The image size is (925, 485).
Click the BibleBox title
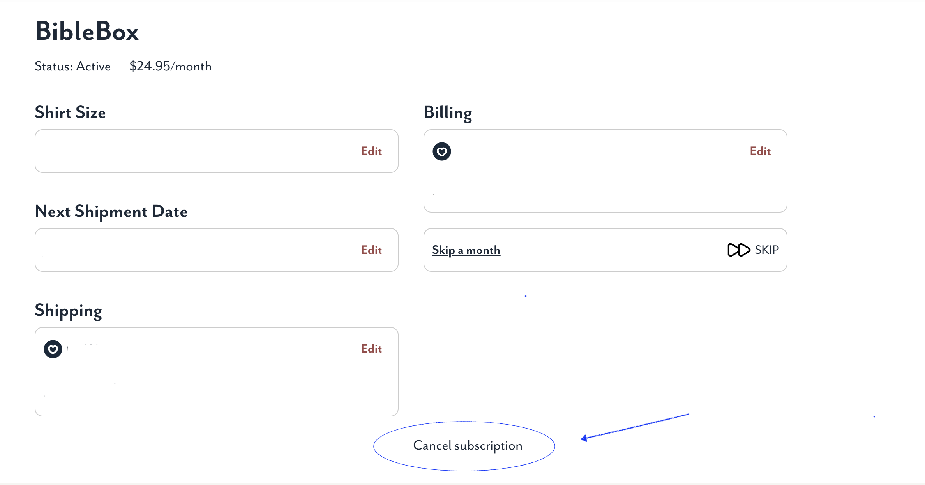(x=87, y=31)
